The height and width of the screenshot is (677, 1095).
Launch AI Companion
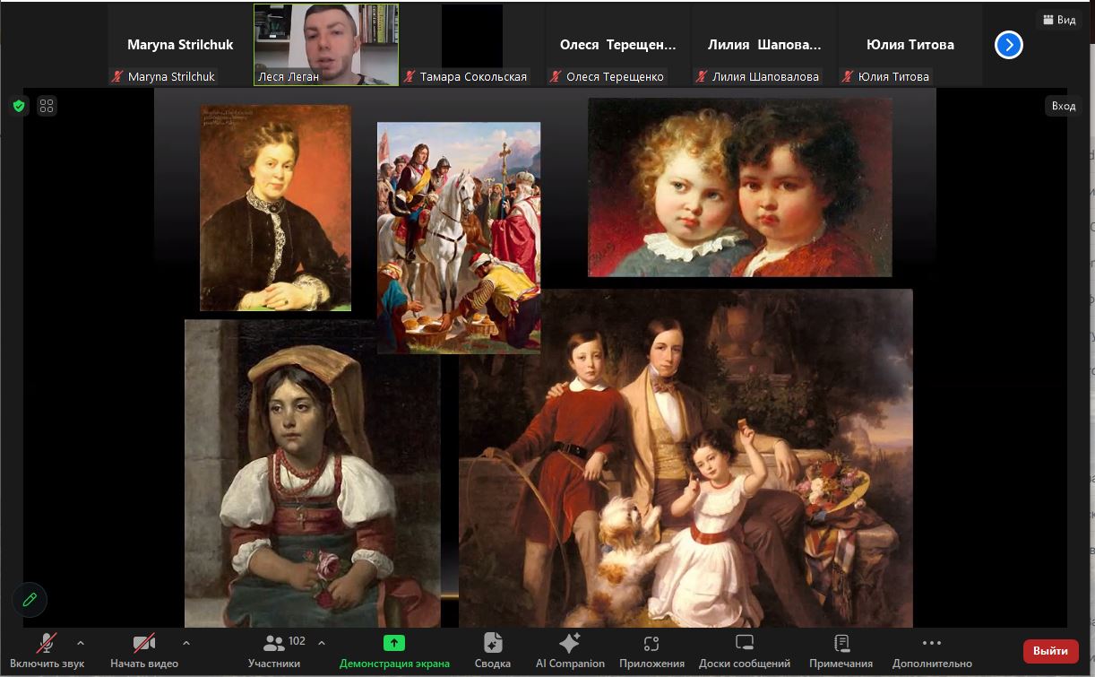click(x=570, y=652)
